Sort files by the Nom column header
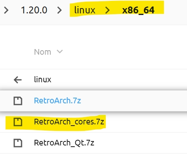The width and height of the screenshot is (187, 156). 43,52
